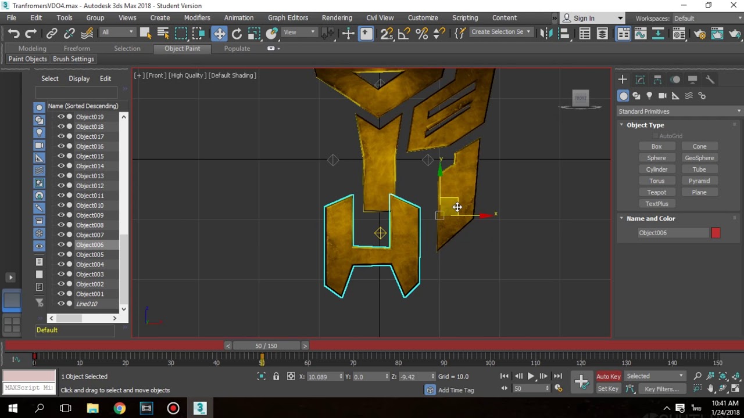Open Key Filters dialog

[661, 389]
